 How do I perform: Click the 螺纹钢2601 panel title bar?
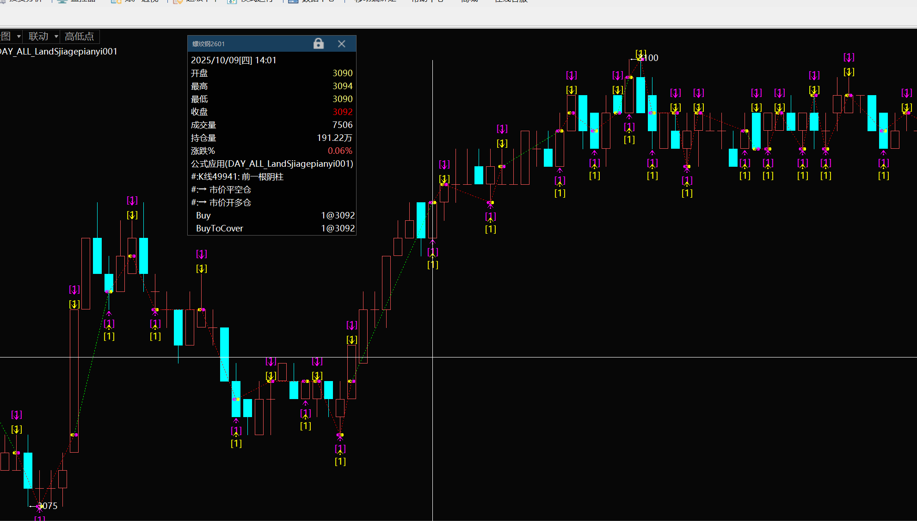(x=250, y=43)
